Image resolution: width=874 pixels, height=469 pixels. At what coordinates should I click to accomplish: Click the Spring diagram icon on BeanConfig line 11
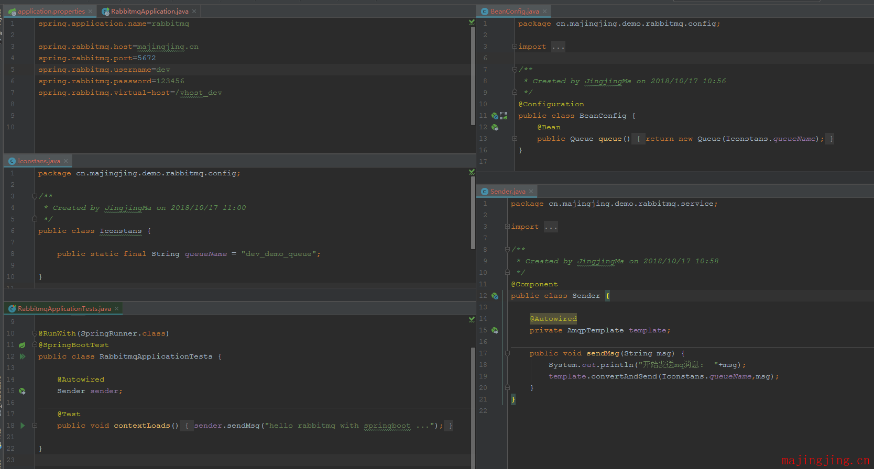[x=504, y=116]
